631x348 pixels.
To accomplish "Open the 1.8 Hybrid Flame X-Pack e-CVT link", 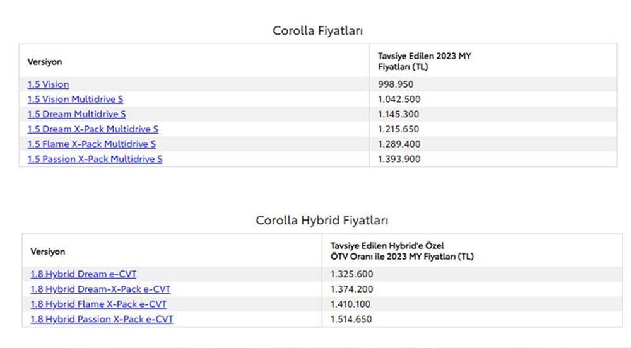I will [x=98, y=304].
